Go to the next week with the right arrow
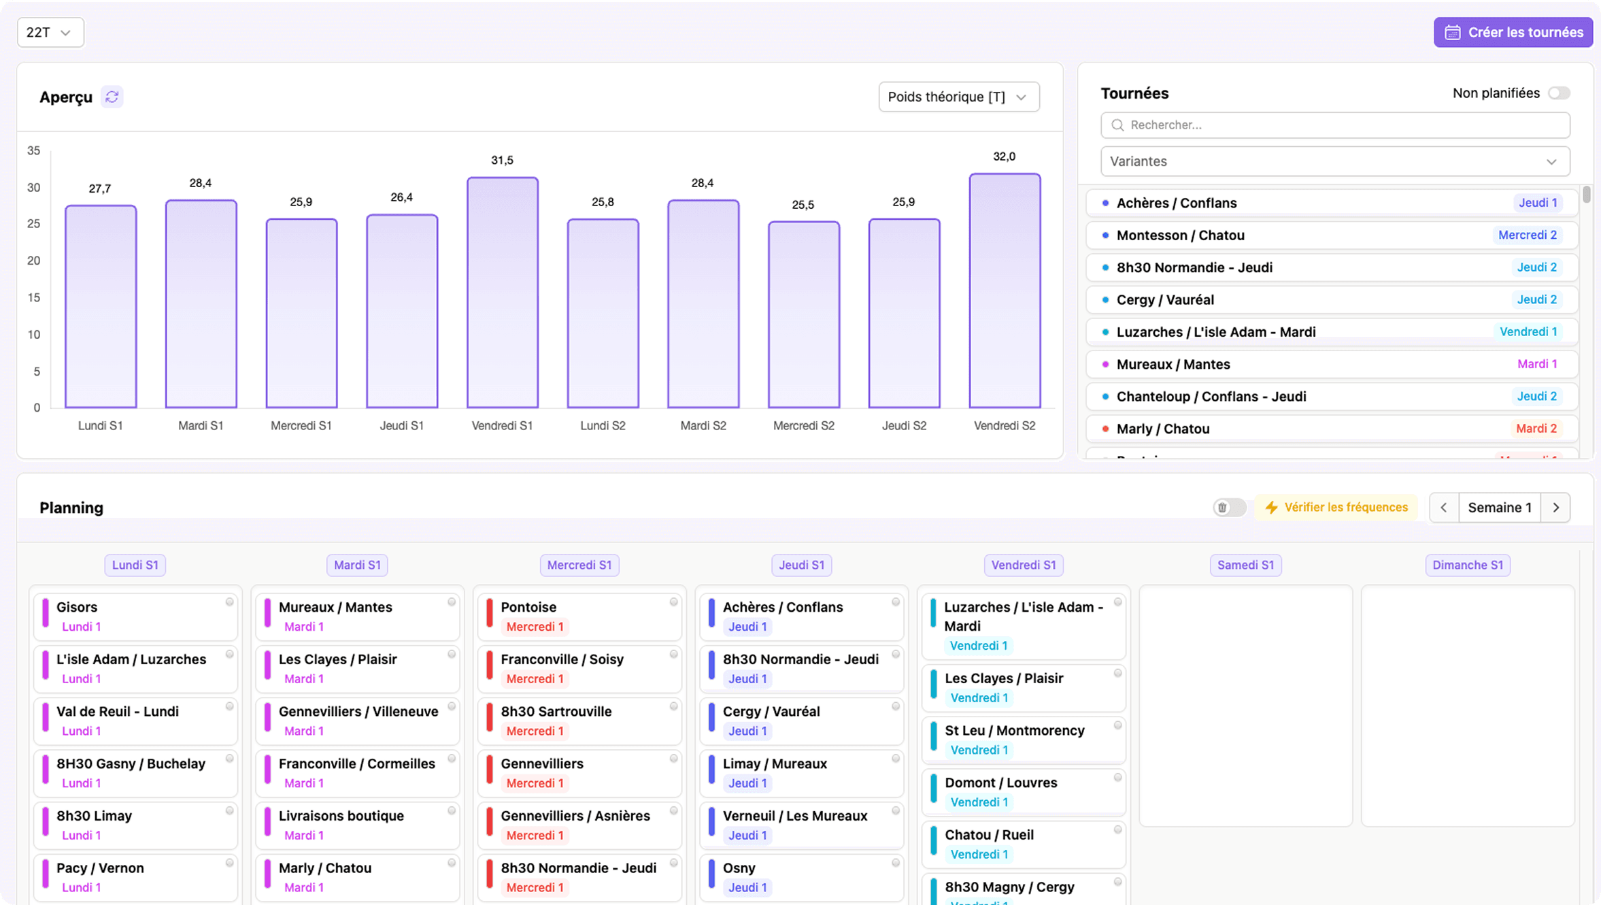Image resolution: width=1601 pixels, height=905 pixels. point(1556,508)
